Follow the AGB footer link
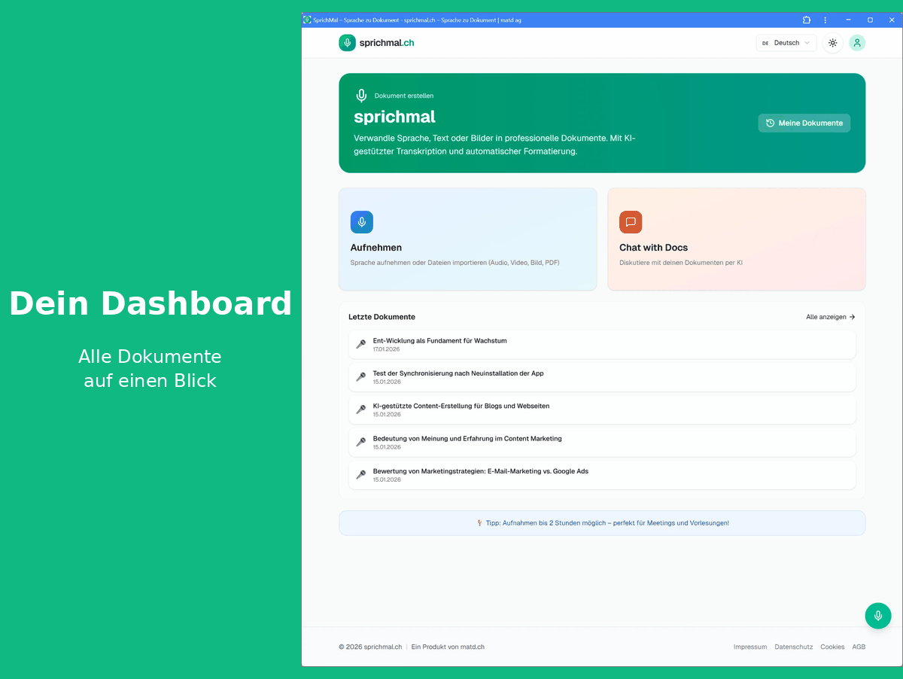The image size is (903, 679). coord(859,647)
